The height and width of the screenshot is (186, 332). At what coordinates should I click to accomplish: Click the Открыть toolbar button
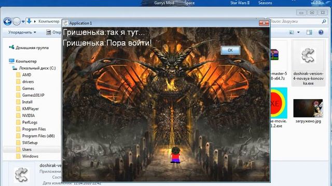54,32
